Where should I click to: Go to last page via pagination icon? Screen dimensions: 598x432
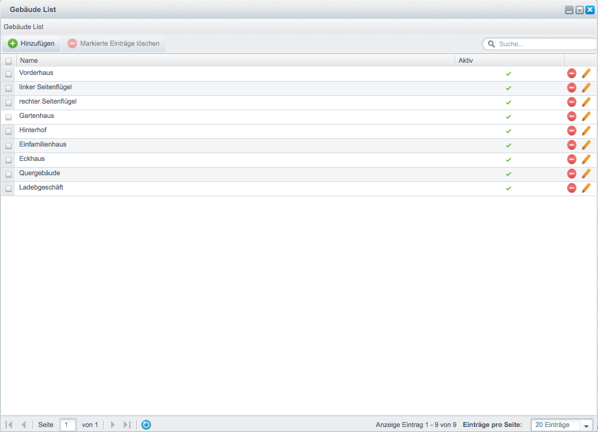point(127,424)
